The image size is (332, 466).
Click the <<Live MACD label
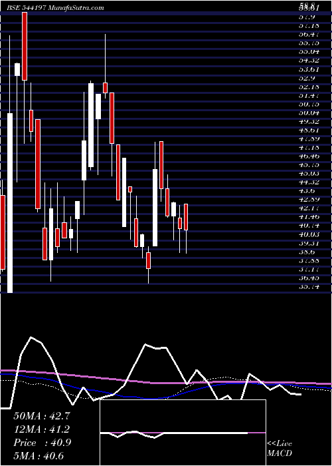(x=280, y=449)
